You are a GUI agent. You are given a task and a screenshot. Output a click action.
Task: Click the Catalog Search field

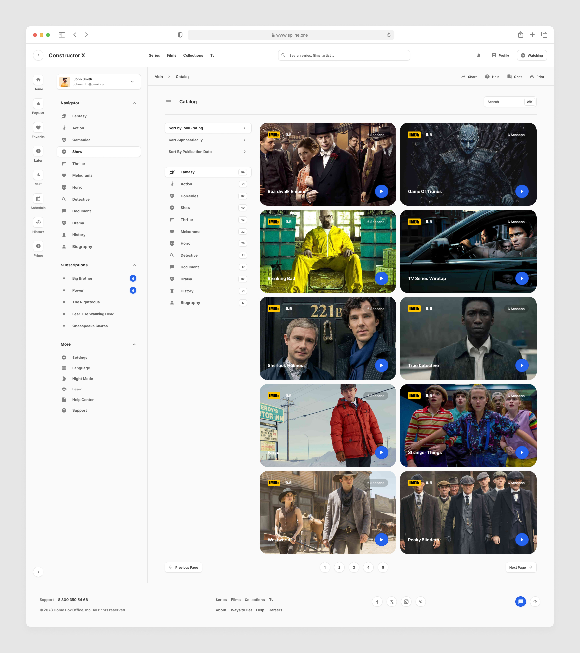(x=510, y=102)
